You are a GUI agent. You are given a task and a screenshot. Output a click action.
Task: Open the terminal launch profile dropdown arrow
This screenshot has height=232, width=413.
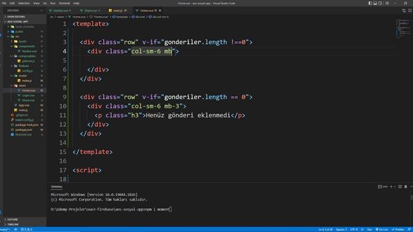click(x=394, y=187)
